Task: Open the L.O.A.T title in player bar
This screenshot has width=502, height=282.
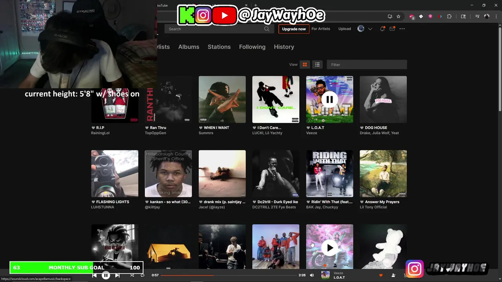Action: 339,278
